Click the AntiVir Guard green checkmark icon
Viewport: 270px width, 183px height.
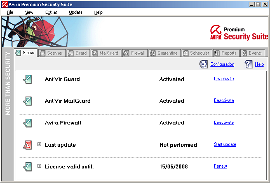click(x=27, y=79)
